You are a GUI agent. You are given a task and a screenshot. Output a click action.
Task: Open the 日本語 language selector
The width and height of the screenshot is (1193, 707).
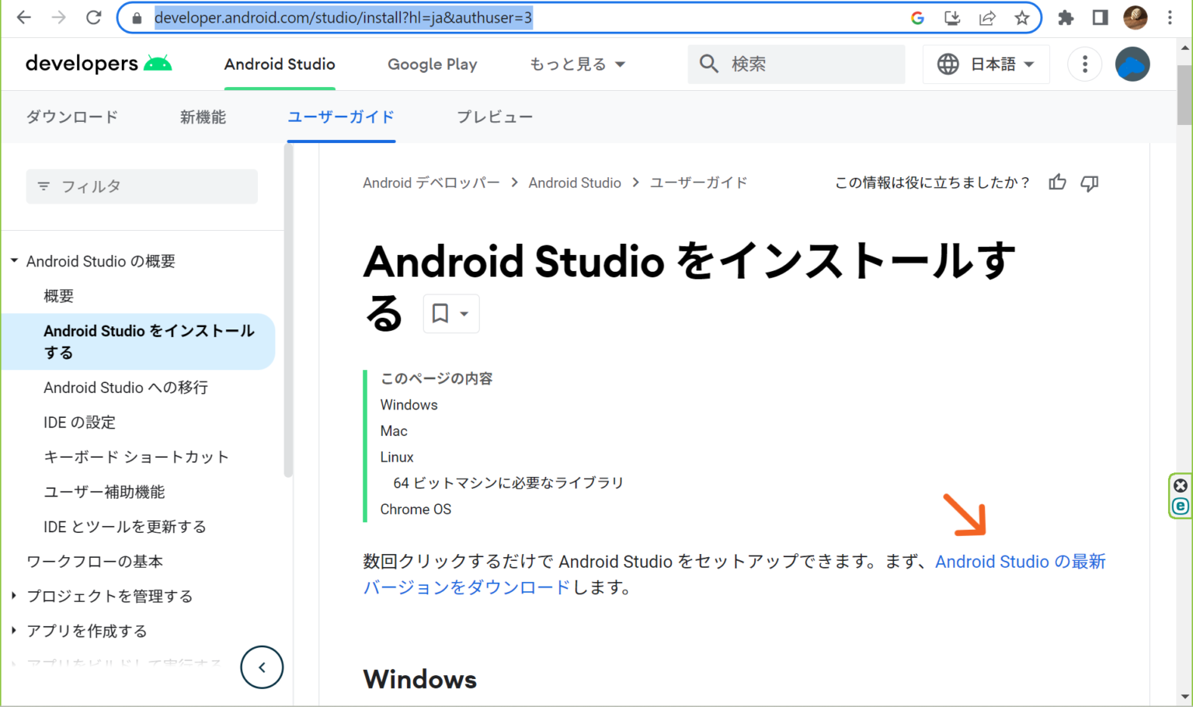(x=986, y=64)
